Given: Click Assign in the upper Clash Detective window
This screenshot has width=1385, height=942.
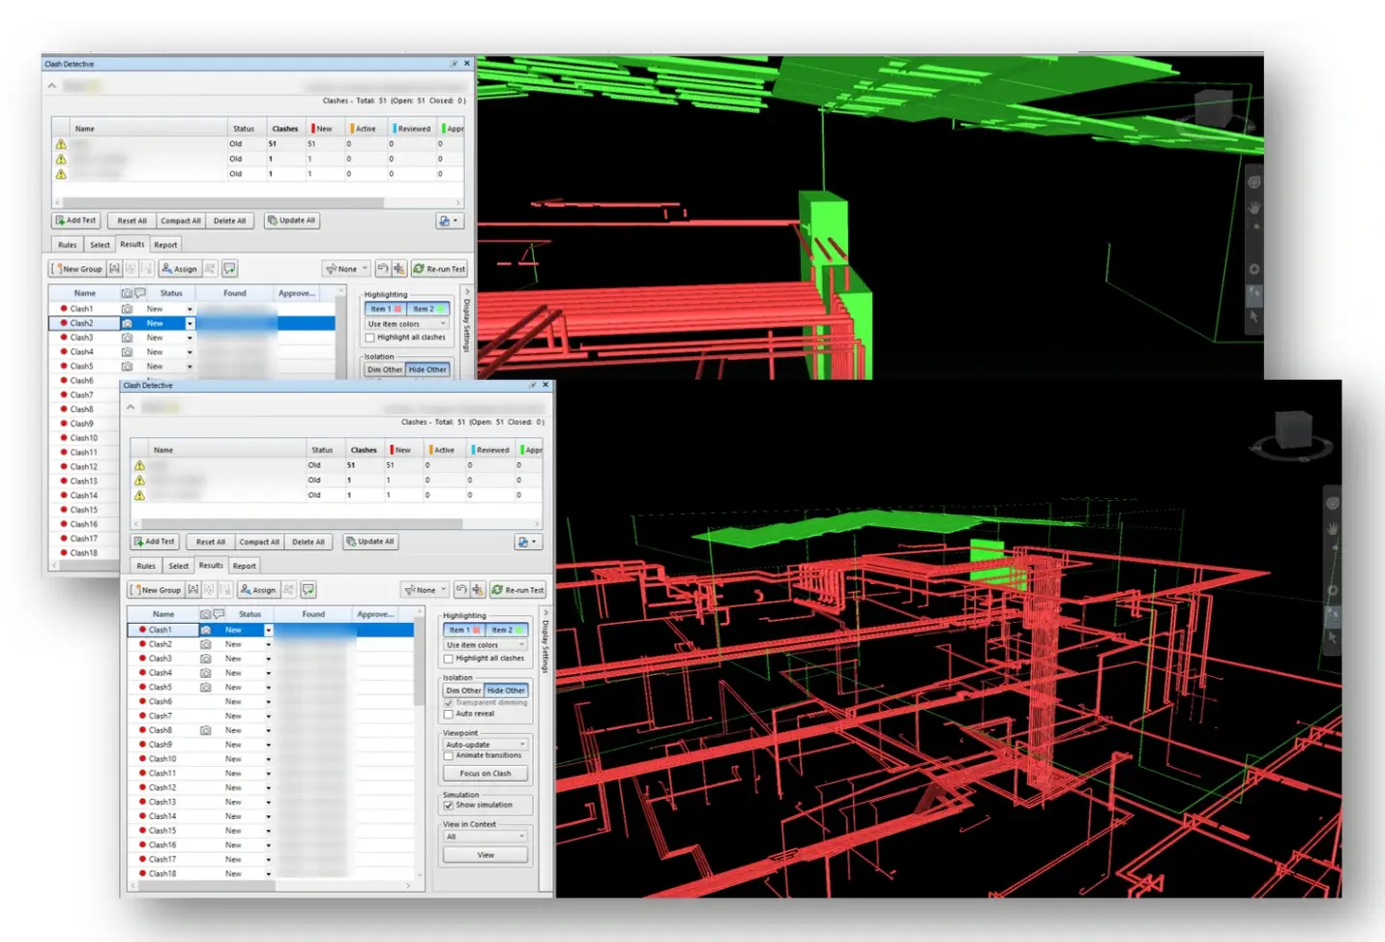Looking at the screenshot, I should 180,269.
